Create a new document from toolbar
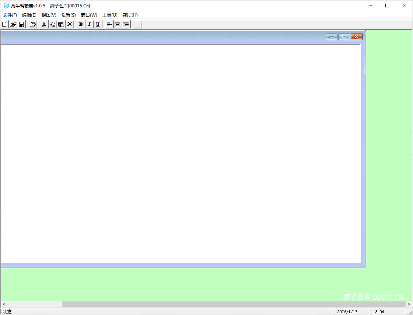 4,24
